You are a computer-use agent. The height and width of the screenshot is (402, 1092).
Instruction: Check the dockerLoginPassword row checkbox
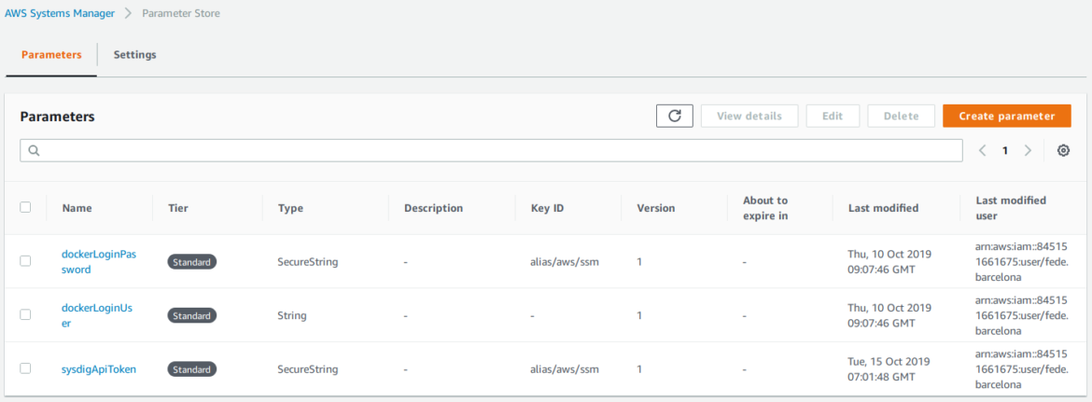pyautogui.click(x=26, y=261)
